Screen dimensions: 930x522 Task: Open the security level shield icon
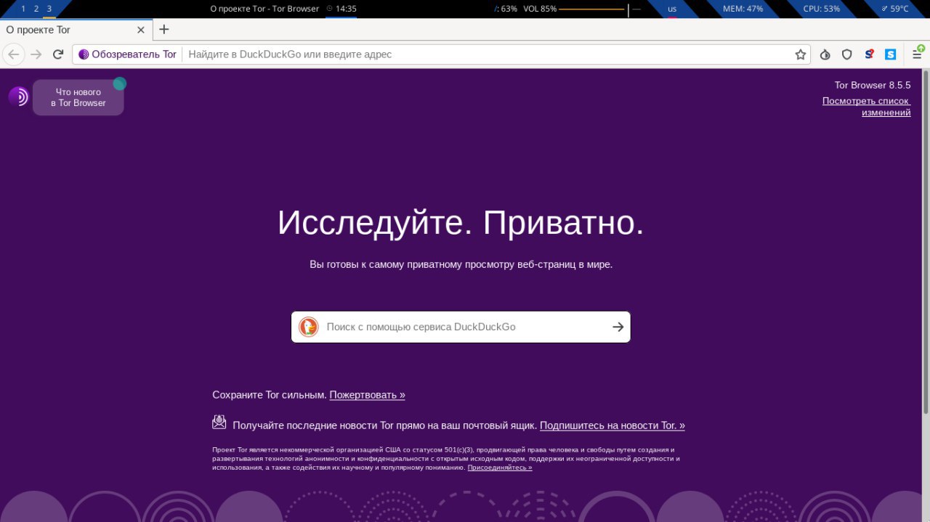(847, 54)
